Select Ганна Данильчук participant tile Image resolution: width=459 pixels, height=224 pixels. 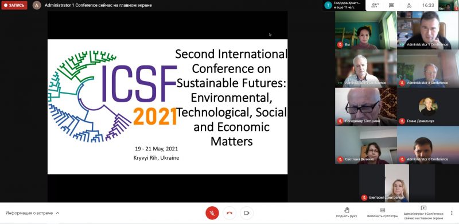[x=428, y=107]
